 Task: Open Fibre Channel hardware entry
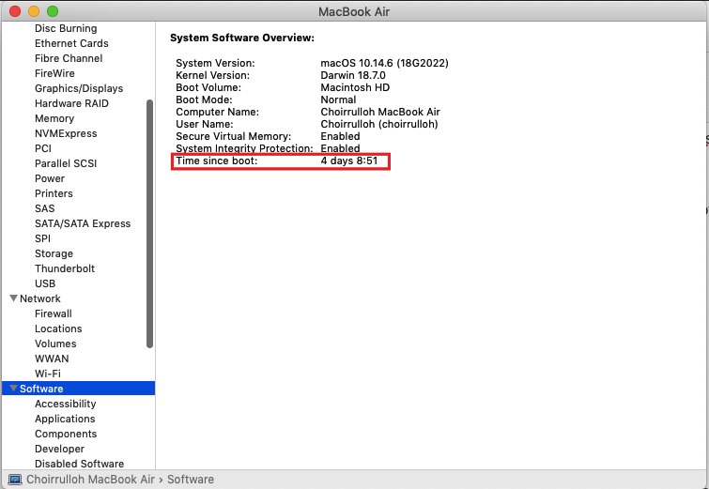pyautogui.click(x=69, y=58)
